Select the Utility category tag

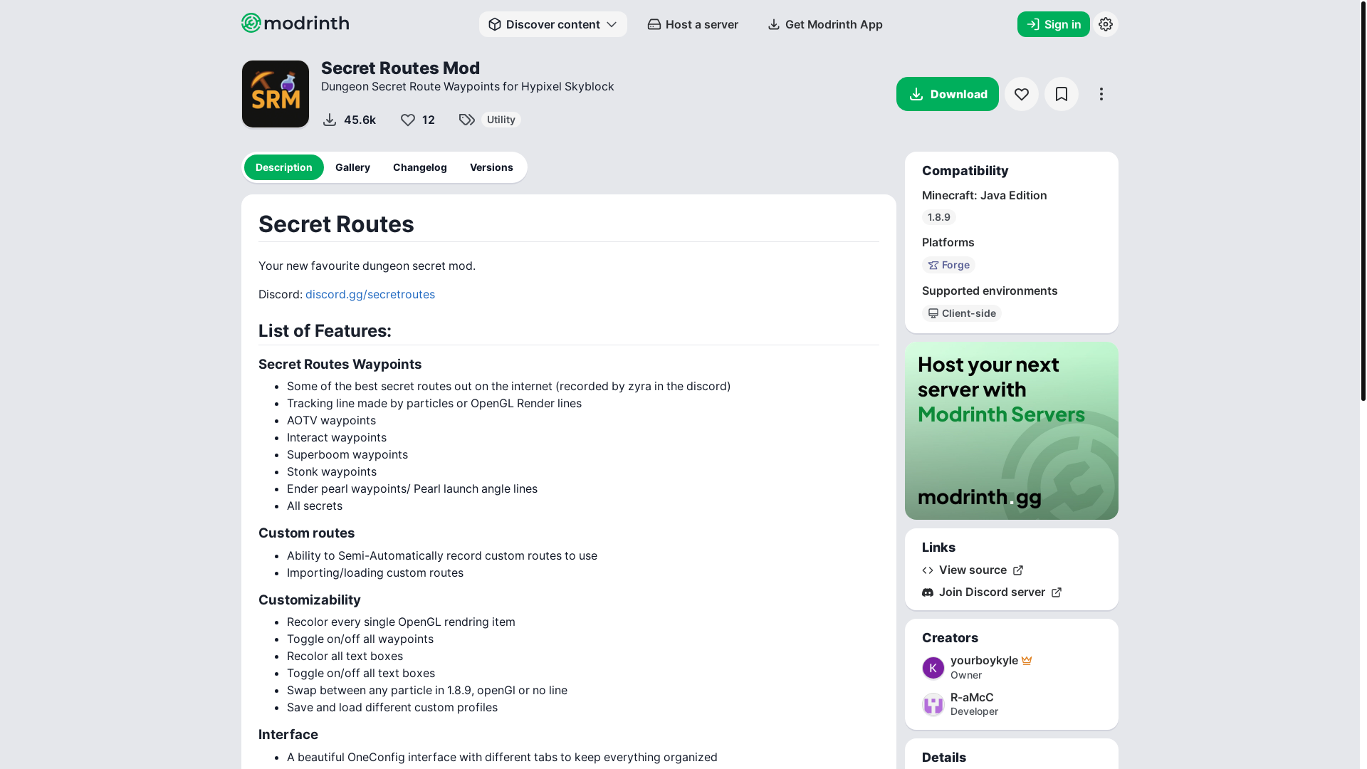(501, 120)
